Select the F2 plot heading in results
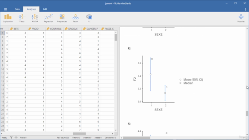 coord(129,49)
